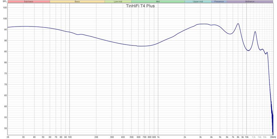Select the 800 Hz frequency axis label
The image size is (277, 139).
point(149,137)
